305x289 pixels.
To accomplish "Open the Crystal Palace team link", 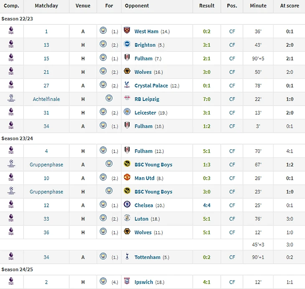I will 151,85.
